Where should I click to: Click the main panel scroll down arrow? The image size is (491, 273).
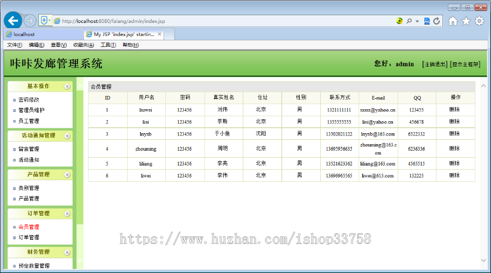(483, 260)
